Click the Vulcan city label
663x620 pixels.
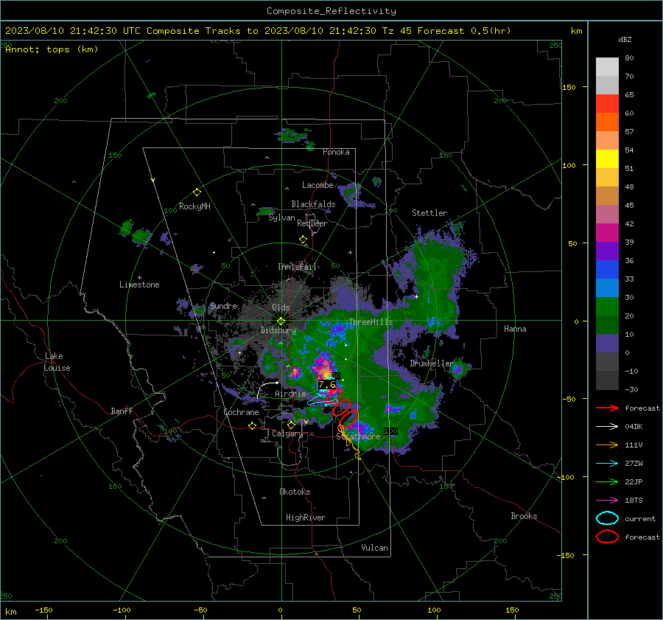tap(375, 548)
